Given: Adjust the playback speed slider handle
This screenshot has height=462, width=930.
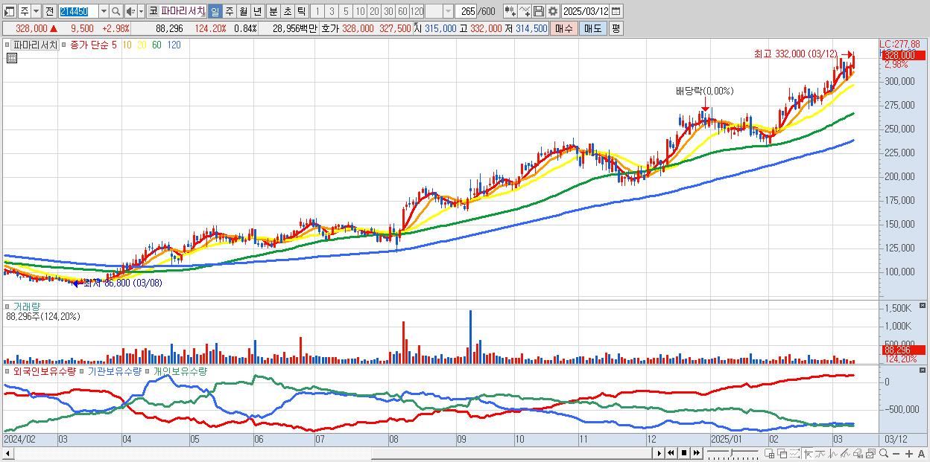Looking at the screenshot, I should [x=731, y=452].
